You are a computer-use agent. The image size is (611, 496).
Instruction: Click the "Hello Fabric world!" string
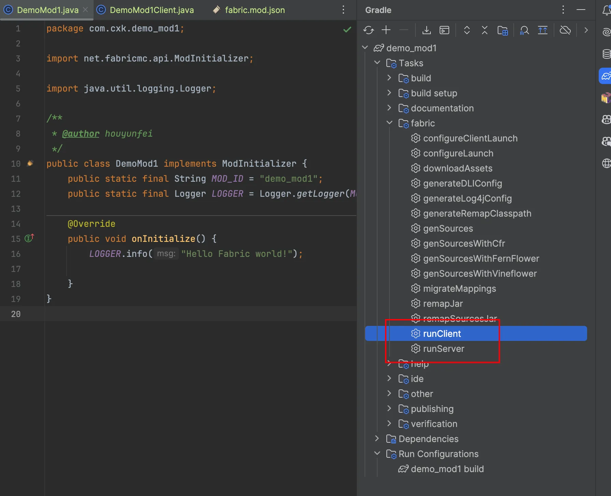[x=237, y=254]
